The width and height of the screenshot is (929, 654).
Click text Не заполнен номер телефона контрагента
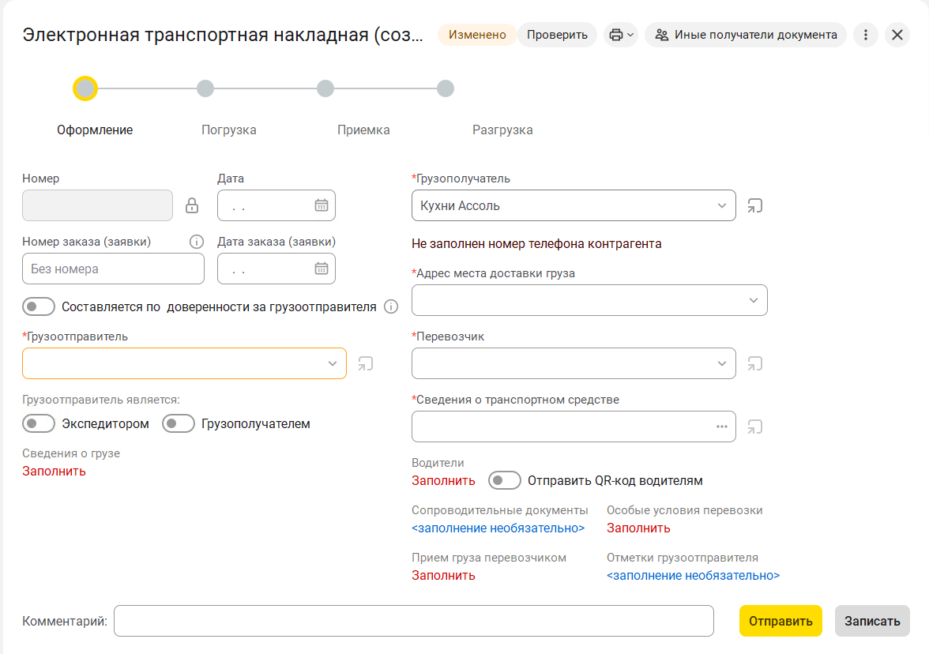tap(536, 243)
